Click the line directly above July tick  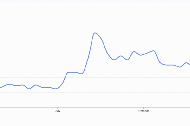[x=57, y=88]
